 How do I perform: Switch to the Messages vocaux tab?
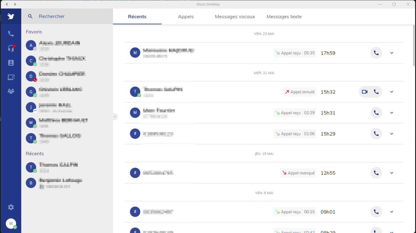click(235, 17)
